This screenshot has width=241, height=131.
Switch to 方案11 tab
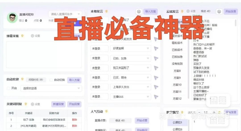pos(177,91)
